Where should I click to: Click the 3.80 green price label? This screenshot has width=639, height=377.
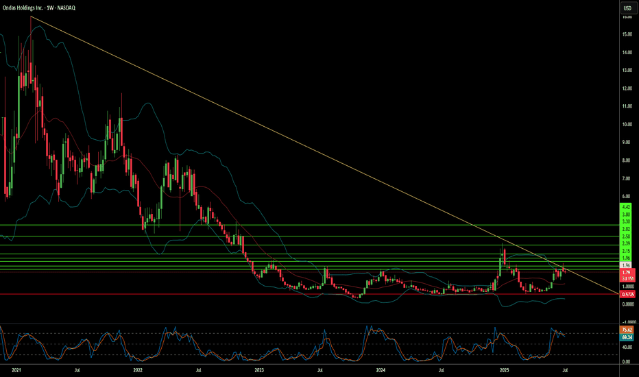tap(627, 215)
